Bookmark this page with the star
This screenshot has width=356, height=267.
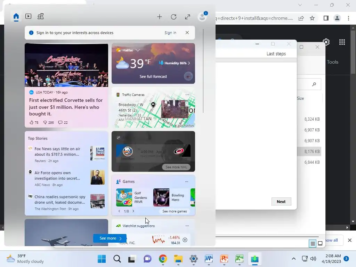tap(313, 18)
